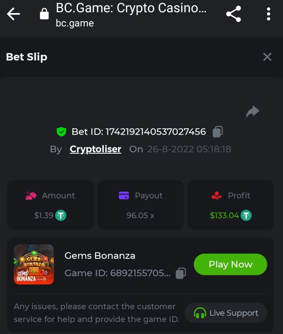The width and height of the screenshot is (283, 334).
Task: Tap the Gems Bonanza game title
Action: tap(100, 256)
